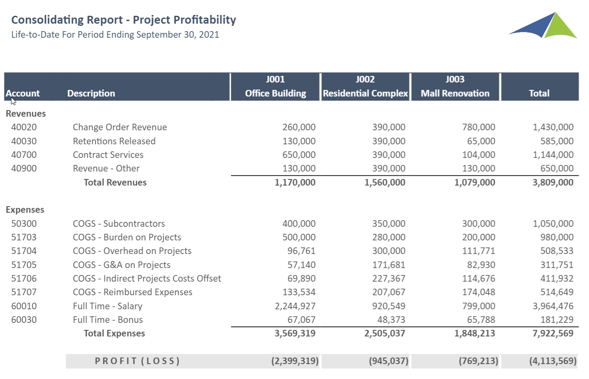The height and width of the screenshot is (379, 589).
Task: Click the COGS - Reimbursed Expenses description
Action: point(133,292)
